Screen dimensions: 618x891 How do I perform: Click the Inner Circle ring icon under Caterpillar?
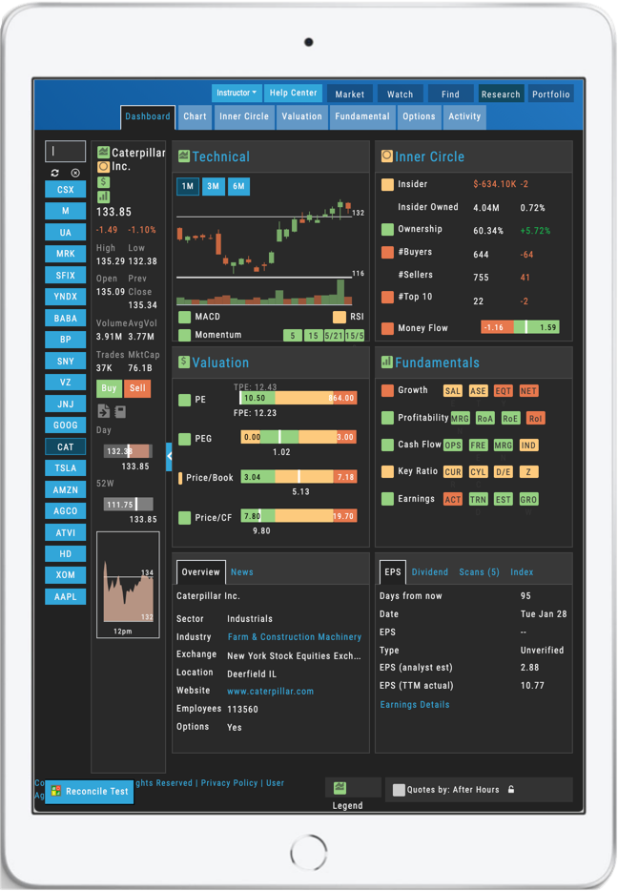pos(103,167)
